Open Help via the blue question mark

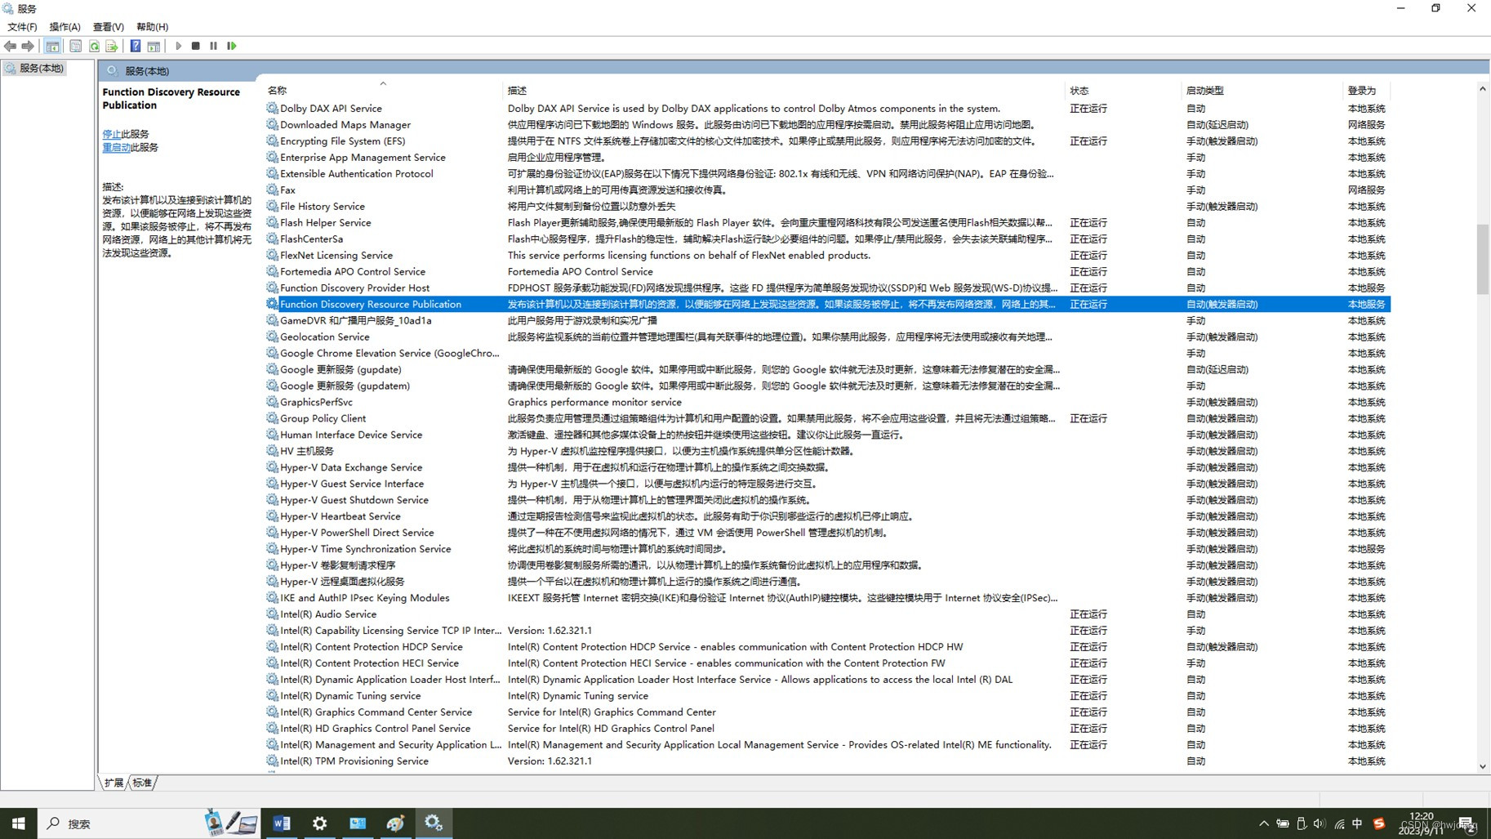coord(136,46)
